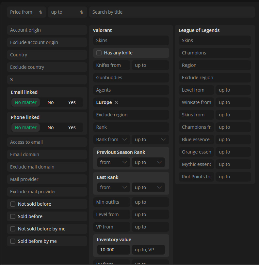Open the Valorant Rank selector

point(131,127)
